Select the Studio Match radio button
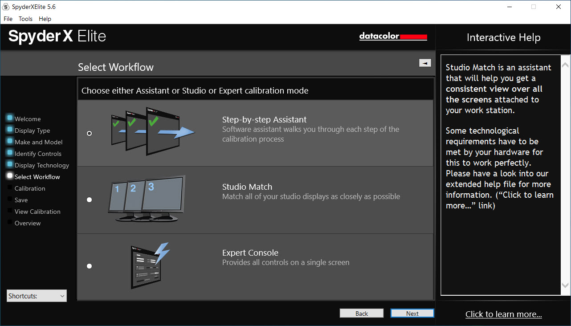The height and width of the screenshot is (326, 571). (89, 200)
